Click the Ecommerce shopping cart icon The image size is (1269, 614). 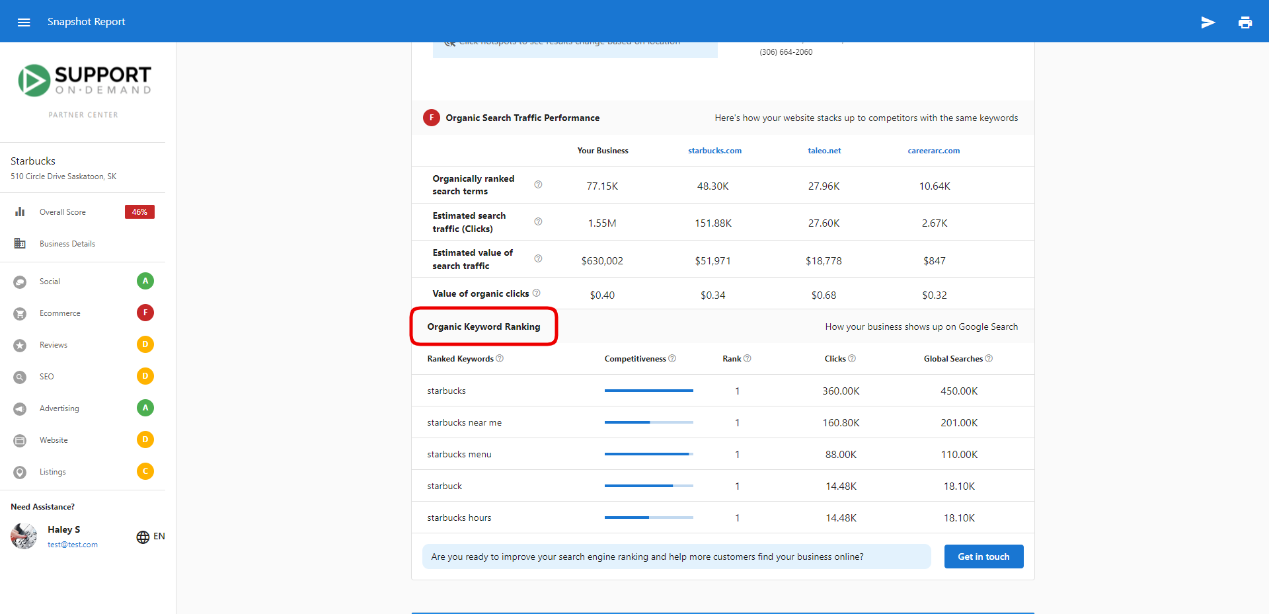tap(20, 314)
